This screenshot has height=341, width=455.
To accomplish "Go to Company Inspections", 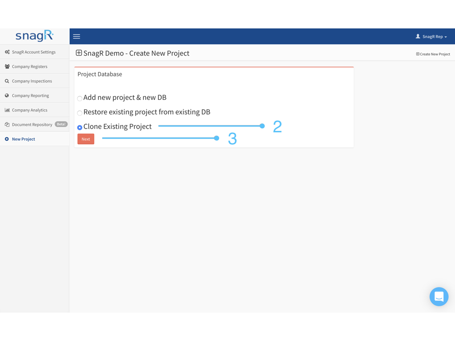I will [x=35, y=81].
